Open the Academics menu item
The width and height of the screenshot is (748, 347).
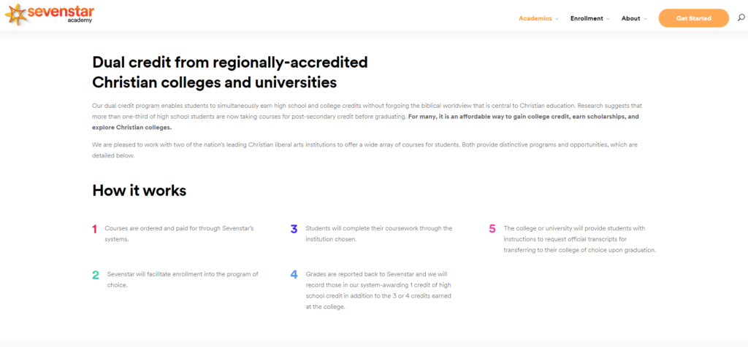[535, 18]
